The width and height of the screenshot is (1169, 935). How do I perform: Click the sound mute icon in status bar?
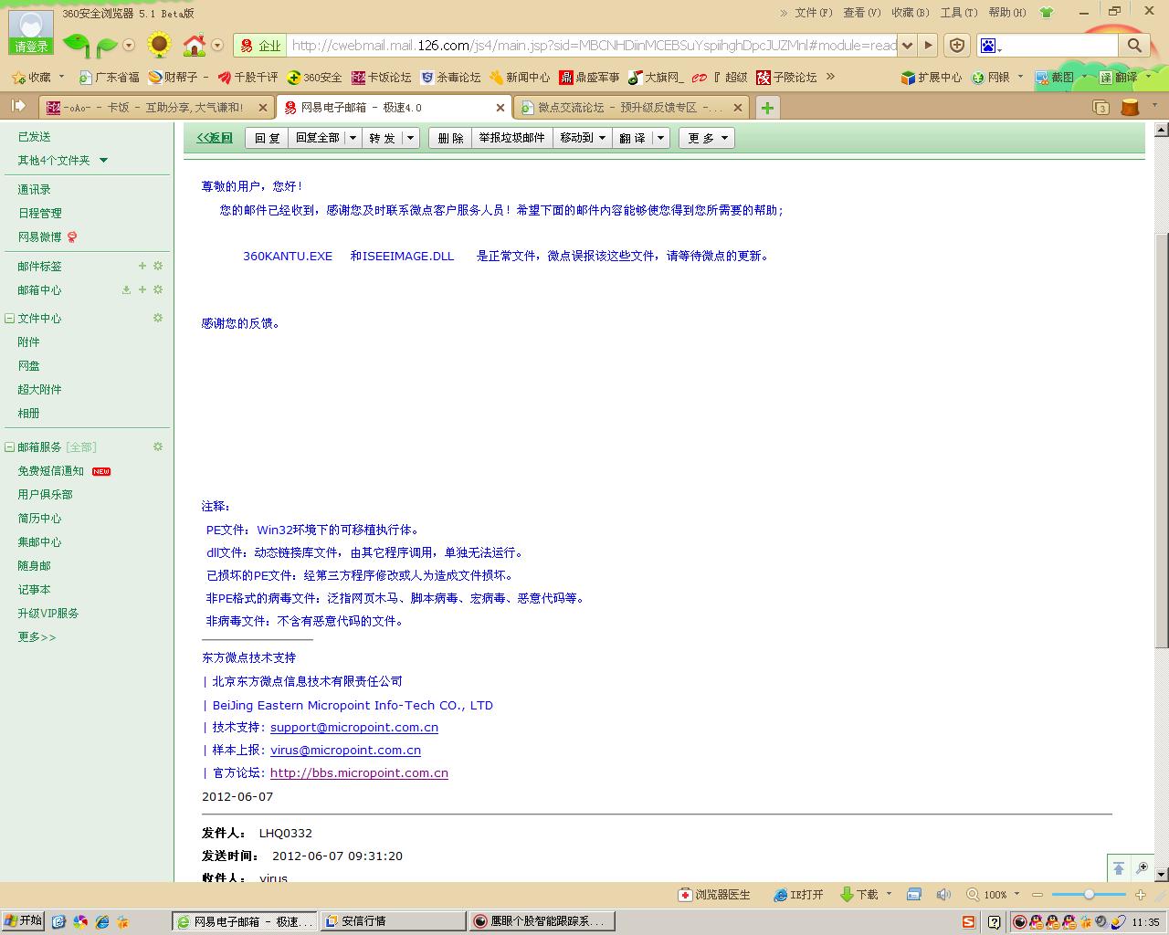943,895
